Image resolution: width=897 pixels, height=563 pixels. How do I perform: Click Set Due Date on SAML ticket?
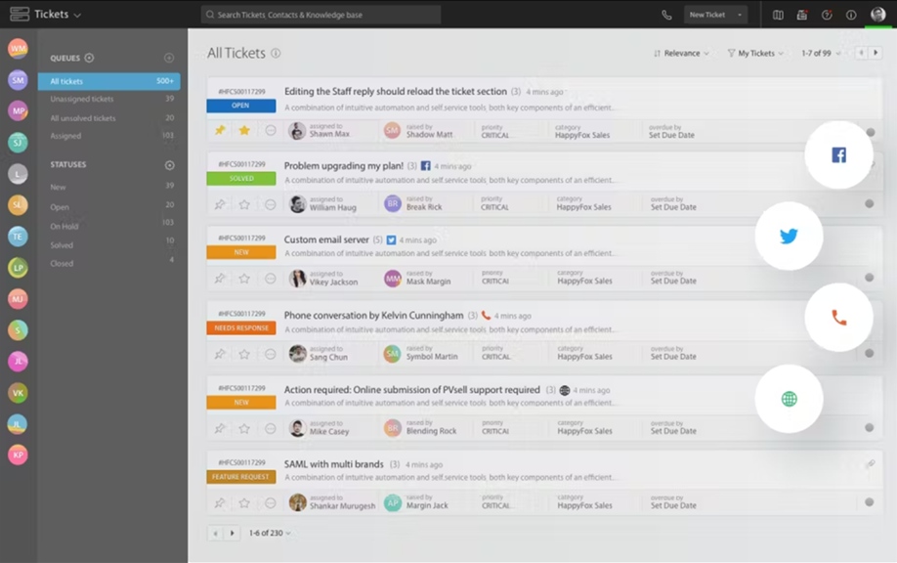(673, 505)
